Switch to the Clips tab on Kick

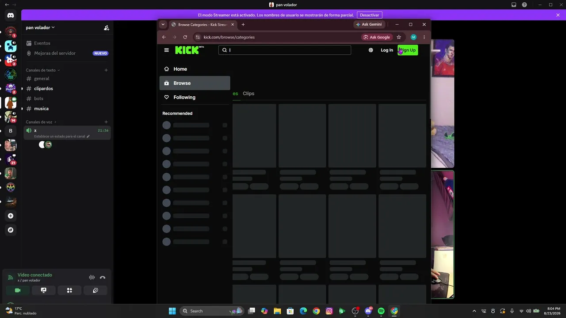pyautogui.click(x=249, y=94)
